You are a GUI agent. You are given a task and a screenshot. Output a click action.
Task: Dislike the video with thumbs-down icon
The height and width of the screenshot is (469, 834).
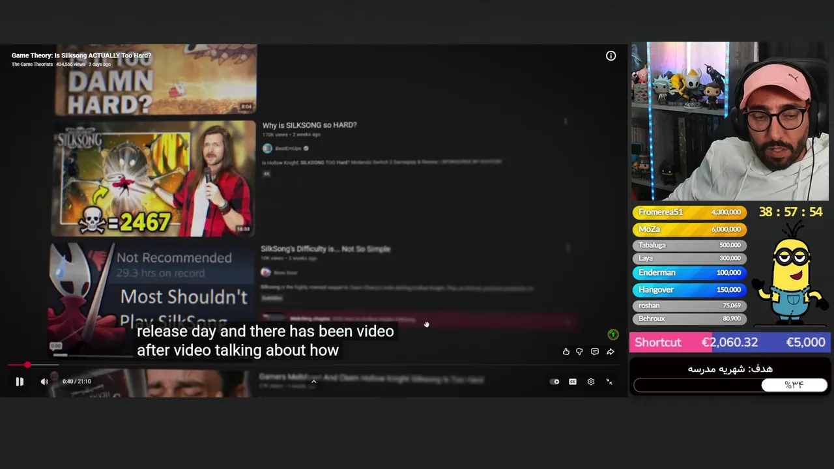coord(579,352)
